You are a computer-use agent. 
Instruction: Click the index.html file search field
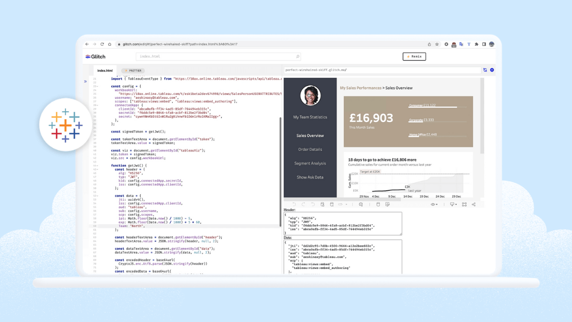218,56
